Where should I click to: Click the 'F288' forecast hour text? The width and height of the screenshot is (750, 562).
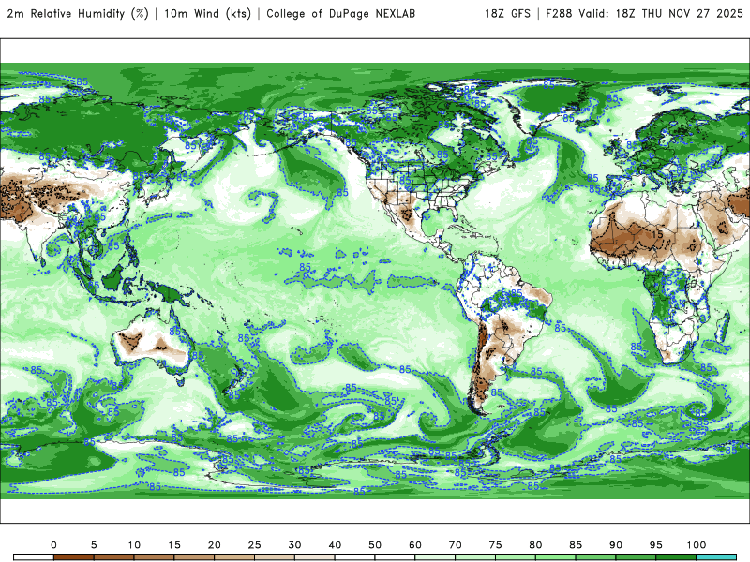coord(559,13)
